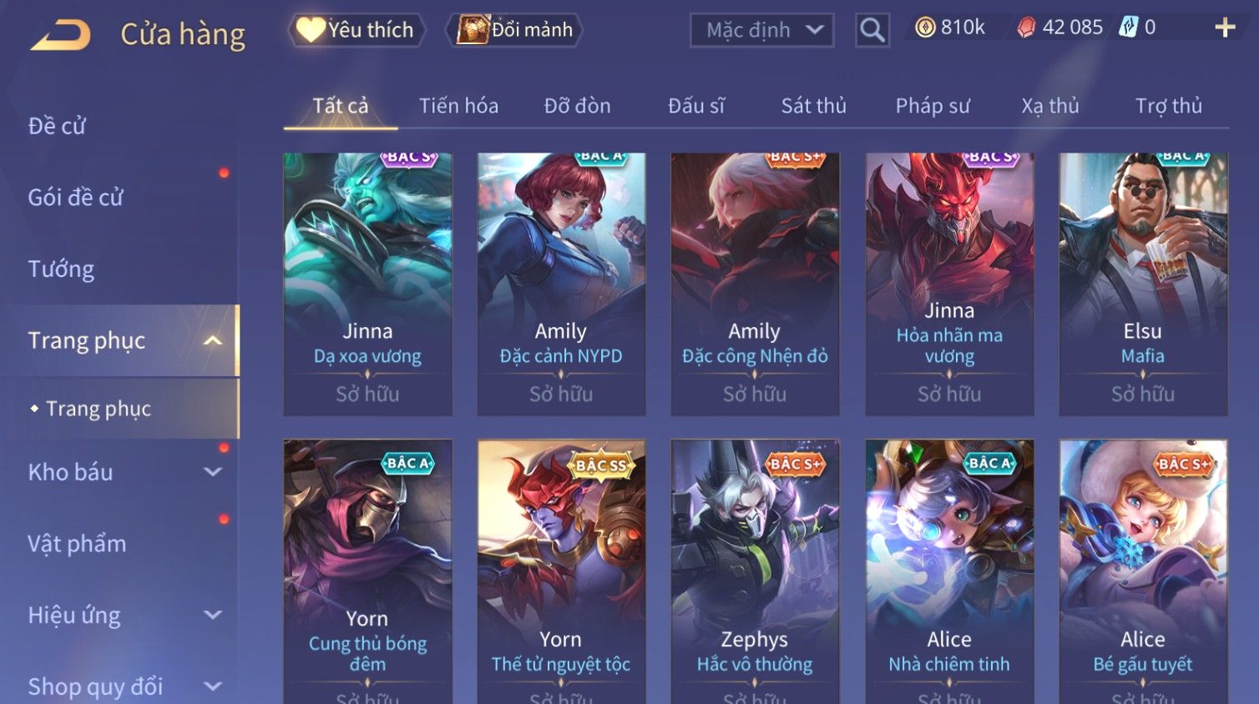1259x704 pixels.
Task: Open the Mặc định sort dropdown
Action: [761, 30]
